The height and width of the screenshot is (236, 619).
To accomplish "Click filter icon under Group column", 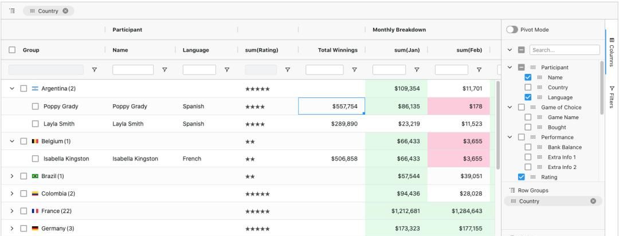I will click(94, 70).
